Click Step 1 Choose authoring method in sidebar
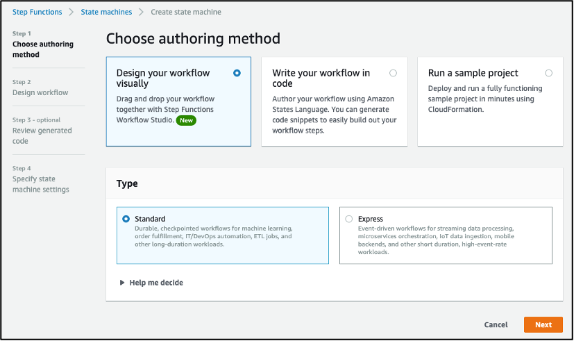Image resolution: width=574 pixels, height=341 pixels. [x=43, y=49]
